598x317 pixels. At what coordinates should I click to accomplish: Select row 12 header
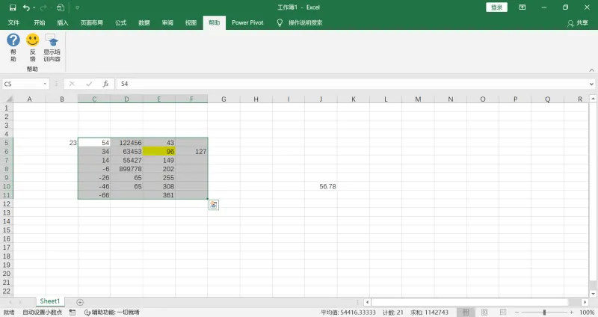(7, 204)
